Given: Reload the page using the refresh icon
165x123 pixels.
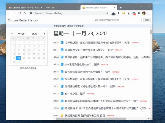Looking at the screenshot, I should coord(20,13).
